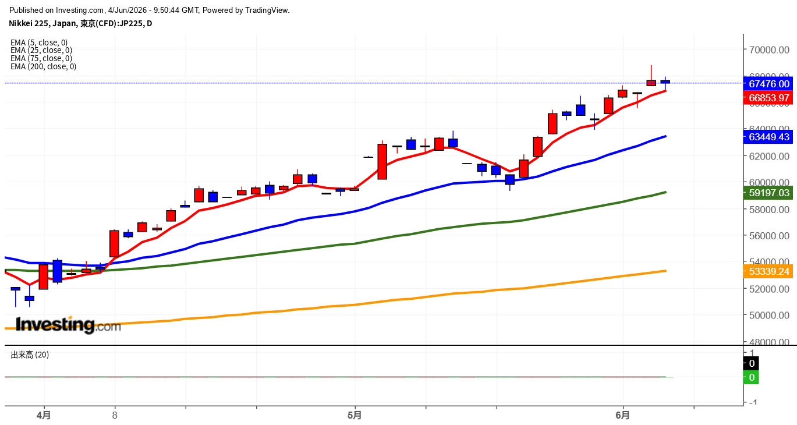Click the 62000.00 price axis label
This screenshot has height=425, width=797.
point(770,156)
